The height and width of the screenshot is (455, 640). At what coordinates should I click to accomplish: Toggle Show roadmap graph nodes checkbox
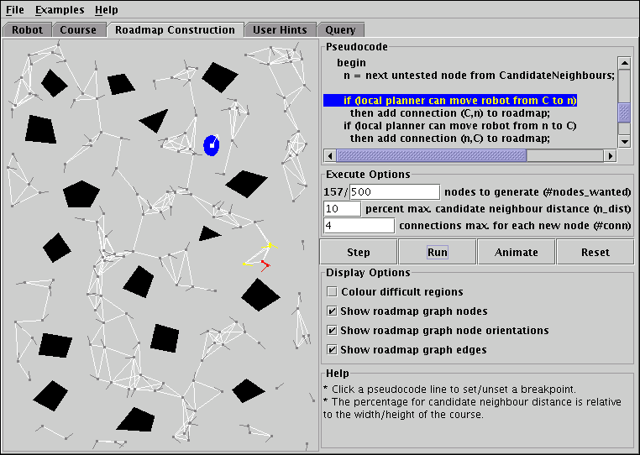(333, 311)
